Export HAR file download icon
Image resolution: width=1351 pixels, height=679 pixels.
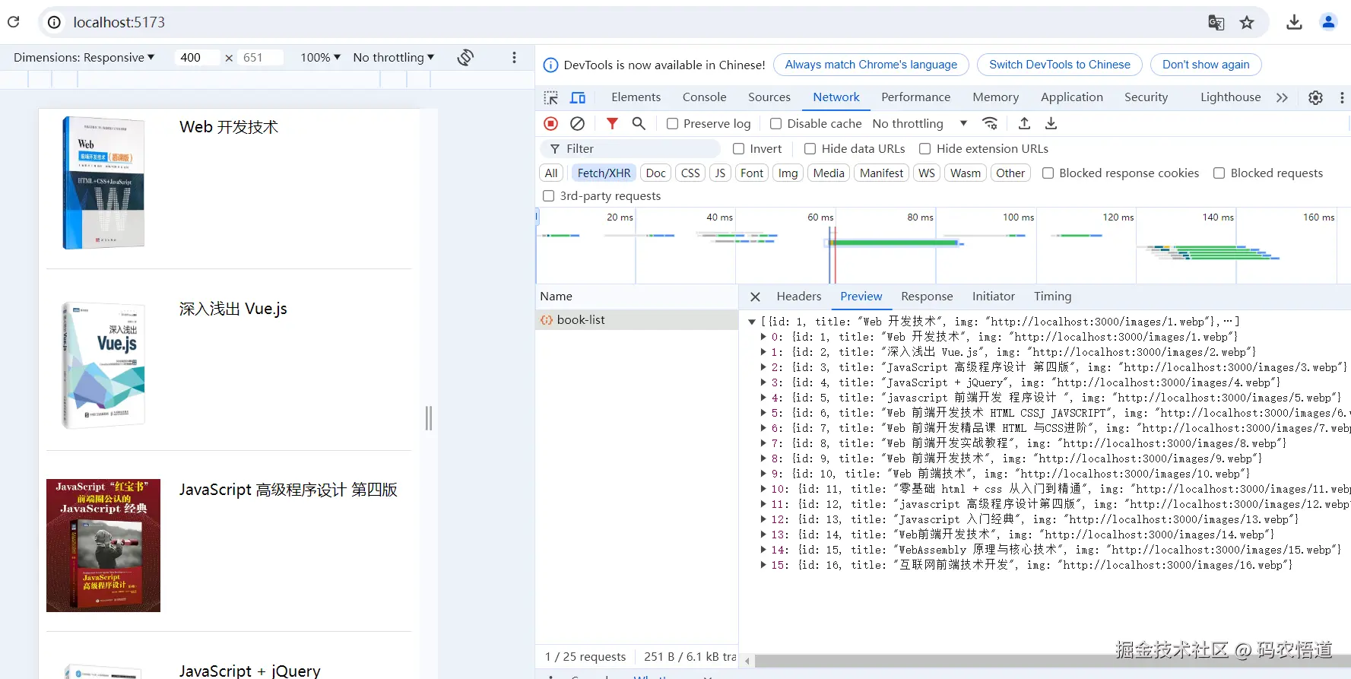[x=1051, y=123]
